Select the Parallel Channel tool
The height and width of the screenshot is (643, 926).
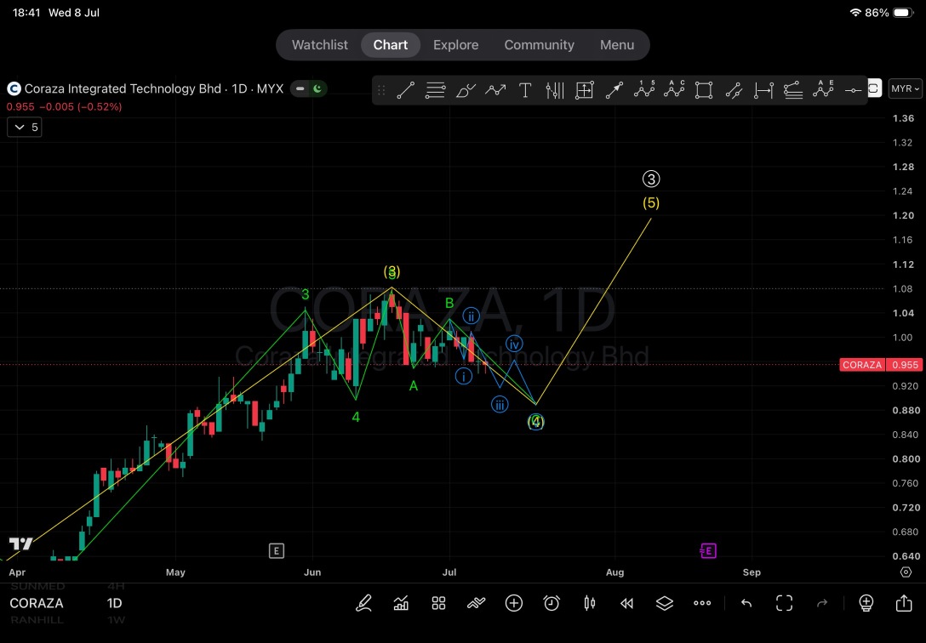coord(734,90)
